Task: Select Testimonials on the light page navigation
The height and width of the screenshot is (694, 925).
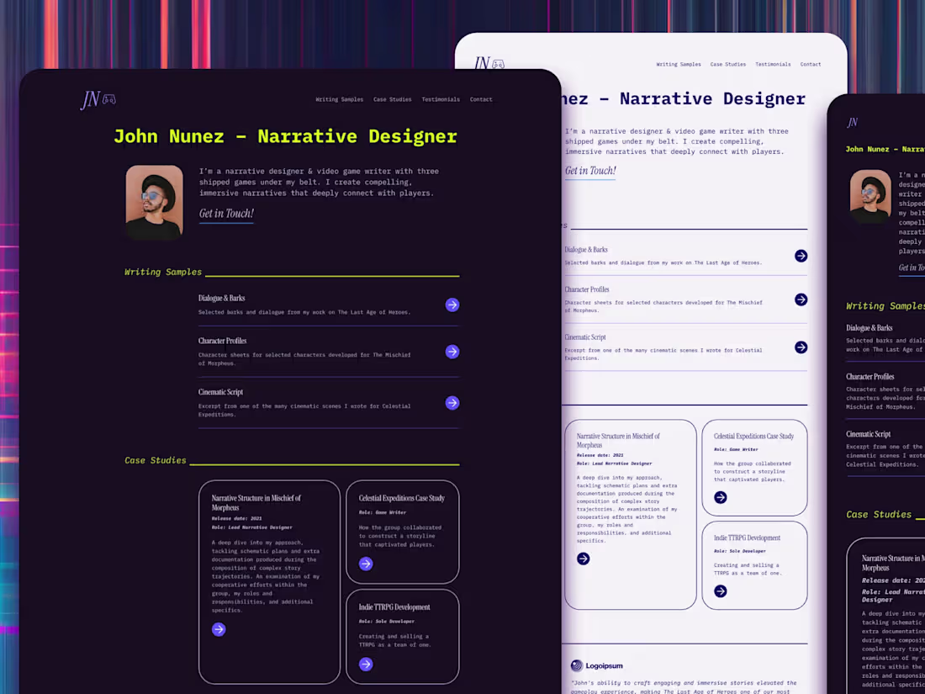Action: (773, 63)
